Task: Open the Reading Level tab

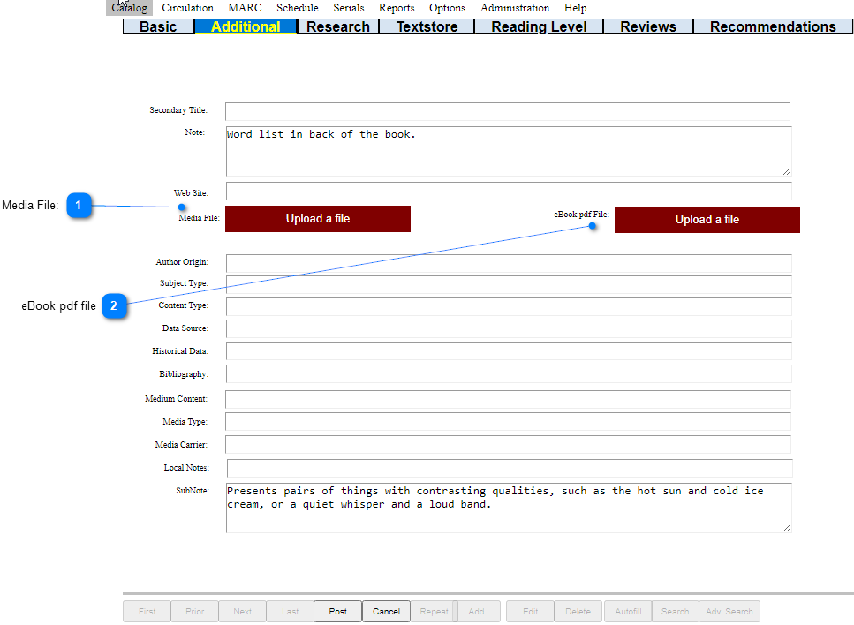Action: coord(538,26)
